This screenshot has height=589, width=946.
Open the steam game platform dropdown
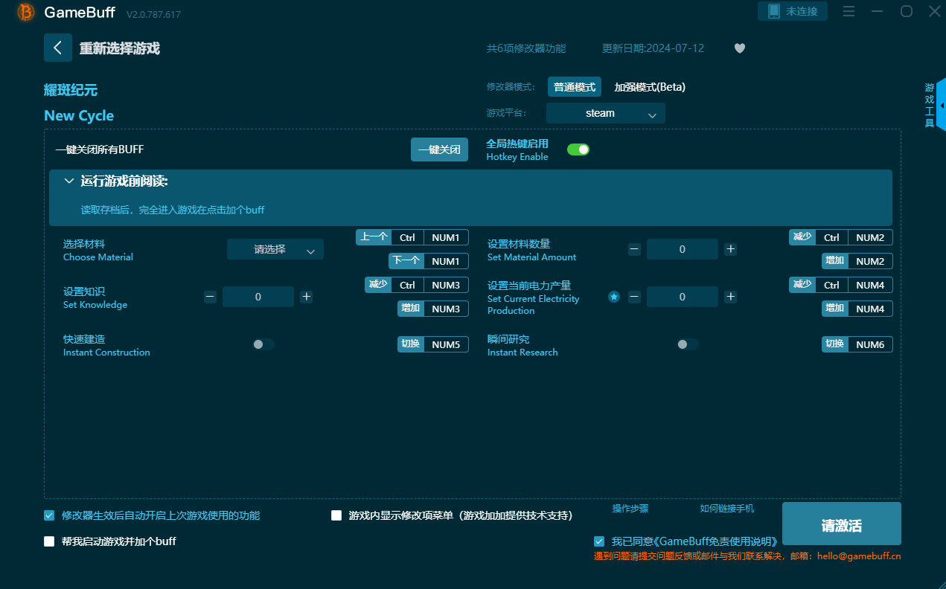click(606, 113)
